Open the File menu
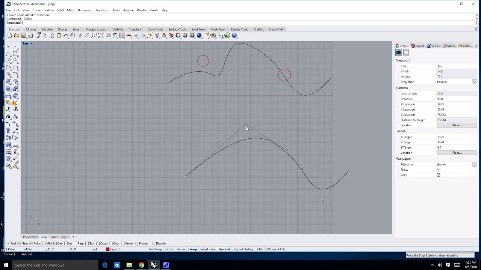Screen dimensions: 481x270 (x=8, y=10)
